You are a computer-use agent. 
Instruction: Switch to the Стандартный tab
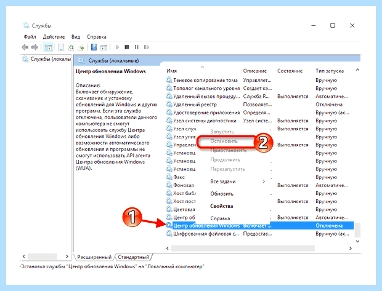[133, 257]
